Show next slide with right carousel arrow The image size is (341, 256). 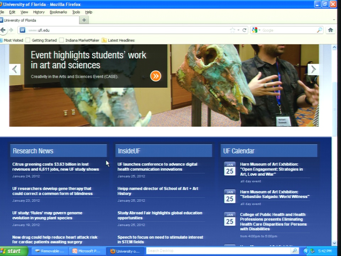tap(313, 69)
